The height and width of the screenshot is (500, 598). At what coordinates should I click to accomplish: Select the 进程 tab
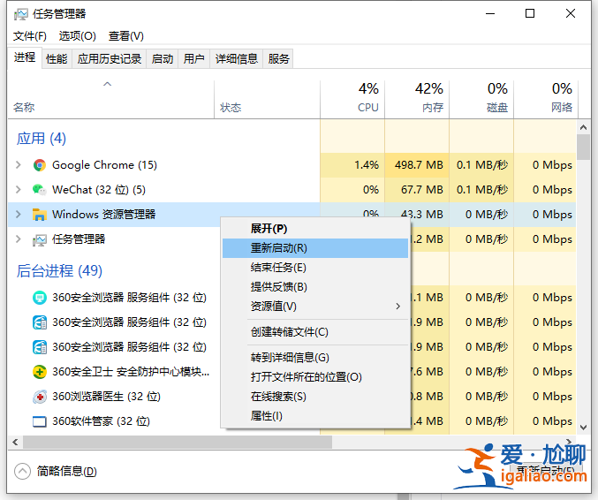tap(25, 57)
